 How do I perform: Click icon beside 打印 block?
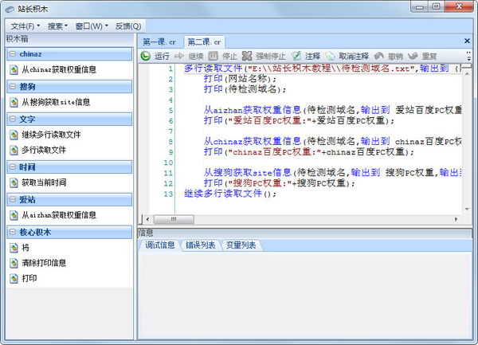pyautogui.click(x=14, y=278)
